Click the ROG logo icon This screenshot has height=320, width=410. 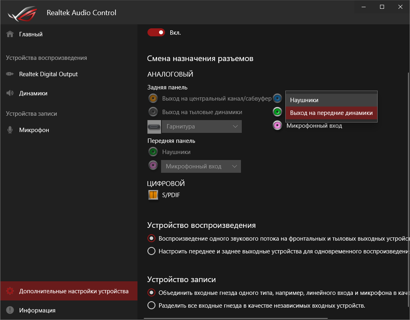(x=22, y=13)
